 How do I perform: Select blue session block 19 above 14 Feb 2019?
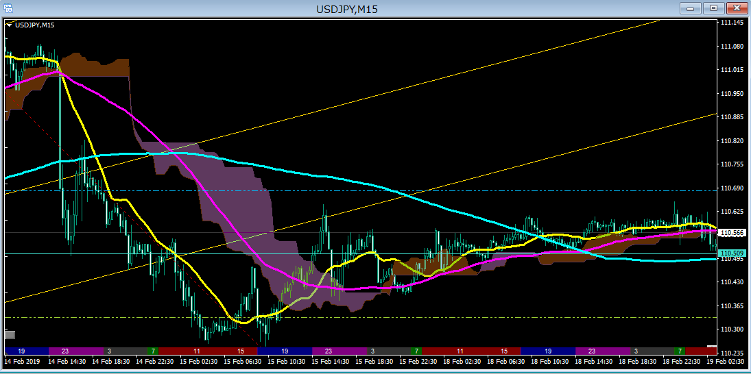[x=26, y=351]
